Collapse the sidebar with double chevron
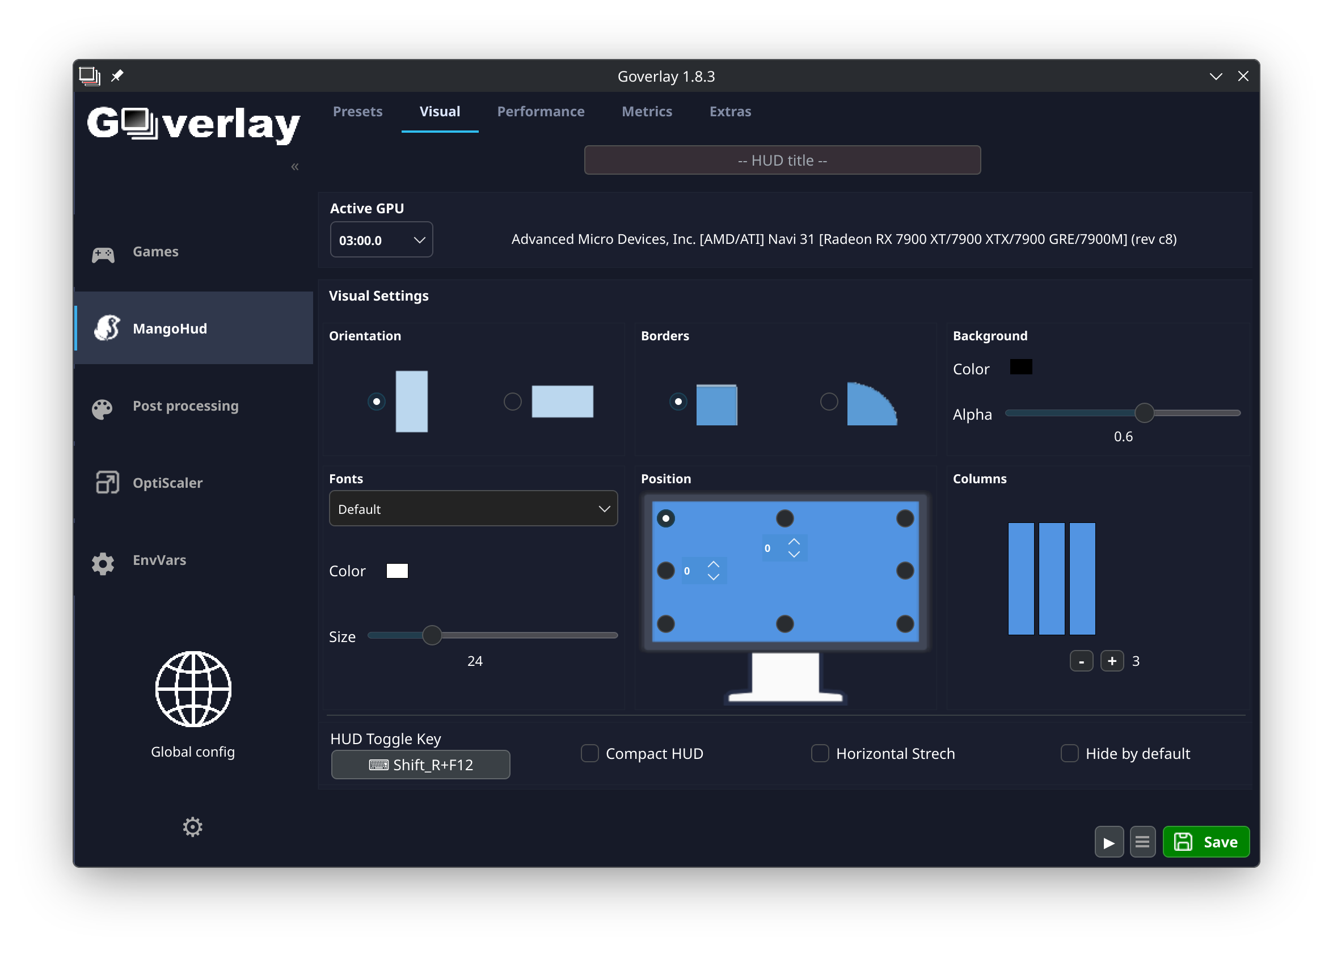 (x=295, y=167)
